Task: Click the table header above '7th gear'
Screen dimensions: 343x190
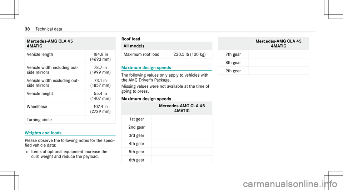Action: click(x=263, y=43)
